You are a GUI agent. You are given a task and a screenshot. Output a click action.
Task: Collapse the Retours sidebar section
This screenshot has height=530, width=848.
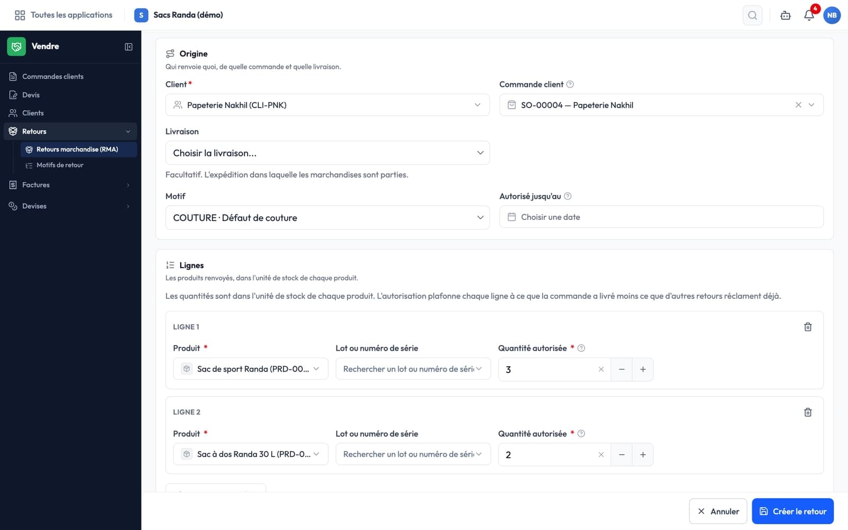[x=70, y=131]
